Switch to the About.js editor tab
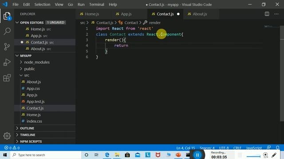This screenshot has width=284, height=159. [201, 14]
